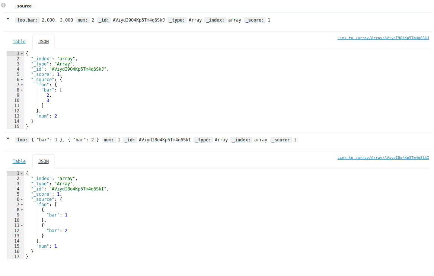Viewport: 434px width, 276px height.
Task: Click the _id: label in first document row
Action: (x=104, y=20)
